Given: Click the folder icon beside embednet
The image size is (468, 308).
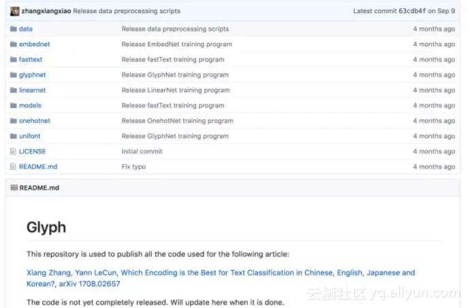Looking at the screenshot, I should pyautogui.click(x=13, y=44).
